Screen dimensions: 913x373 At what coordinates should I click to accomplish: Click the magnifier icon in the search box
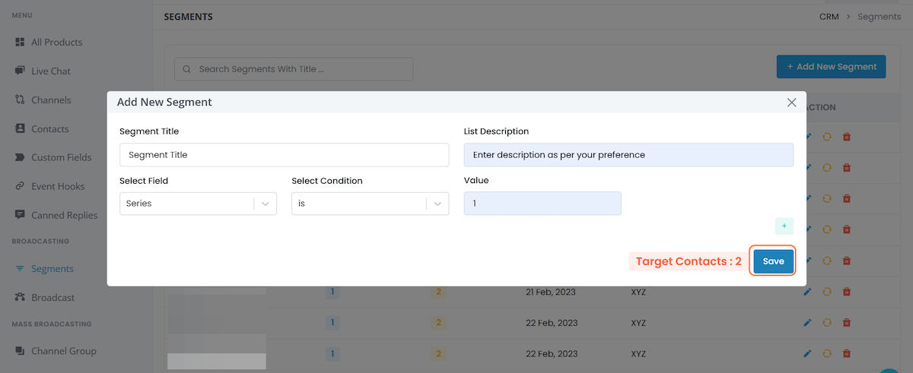point(187,69)
